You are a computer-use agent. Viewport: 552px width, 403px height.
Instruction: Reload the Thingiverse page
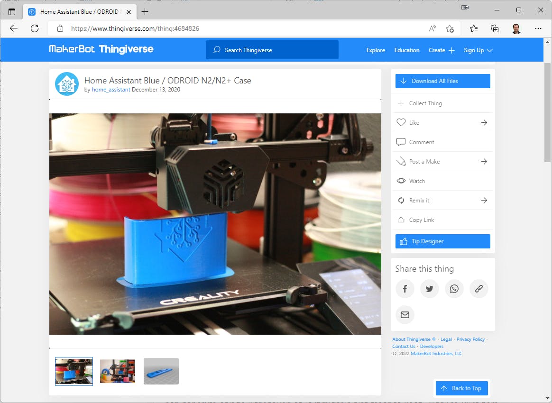pos(35,28)
